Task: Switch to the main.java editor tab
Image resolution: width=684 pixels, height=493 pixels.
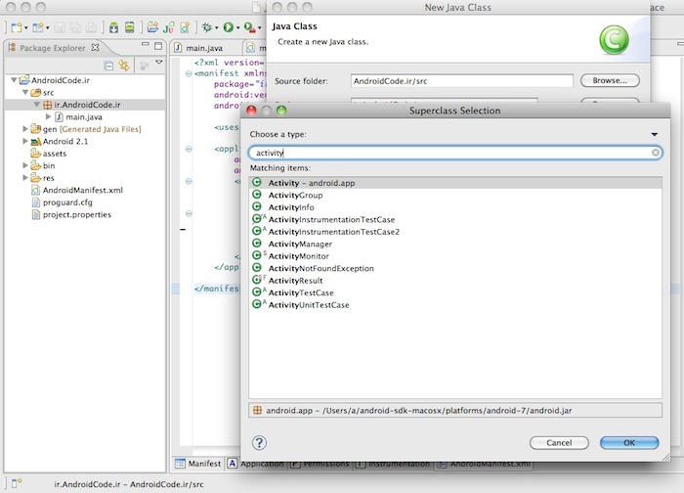Action: pos(203,47)
